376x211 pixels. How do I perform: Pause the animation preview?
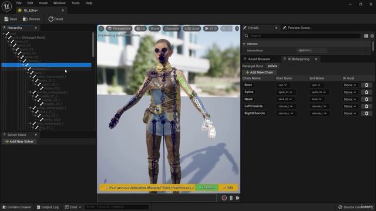click(x=231, y=198)
